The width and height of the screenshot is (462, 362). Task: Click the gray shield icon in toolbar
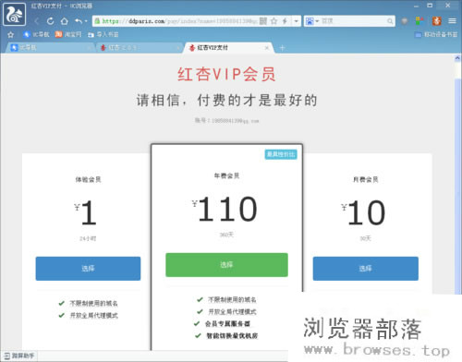pyautogui.click(x=405, y=21)
